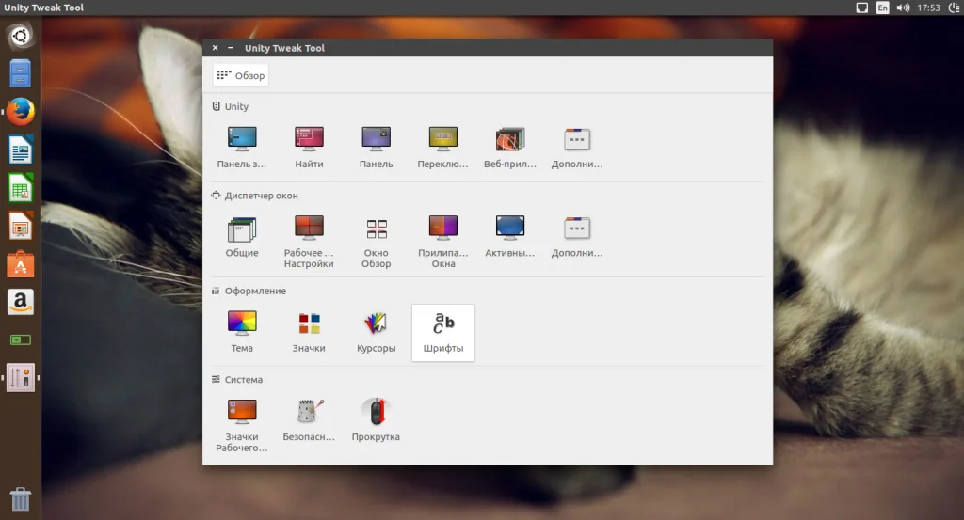Open the Курсоры cursor settings
This screenshot has width=964, height=520.
coord(376,332)
